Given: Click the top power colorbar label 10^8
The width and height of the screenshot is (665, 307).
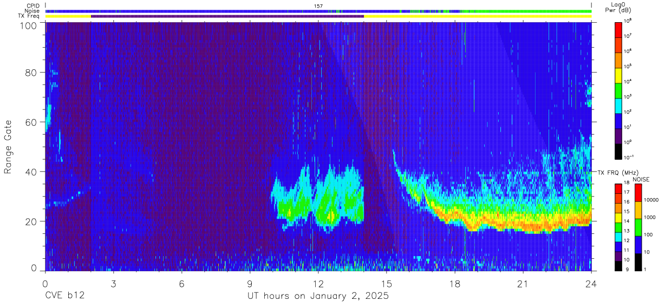Looking at the screenshot, I should pyautogui.click(x=629, y=21).
